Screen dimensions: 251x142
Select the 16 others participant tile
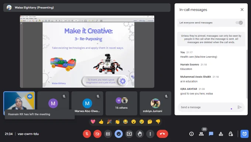pyautogui.click(x=121, y=103)
